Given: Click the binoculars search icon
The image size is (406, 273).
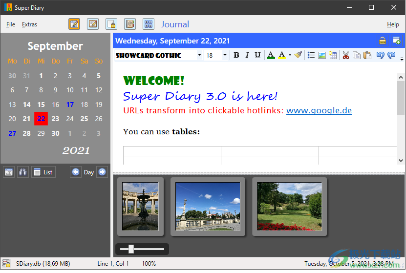Looking at the screenshot, I should (23, 172).
